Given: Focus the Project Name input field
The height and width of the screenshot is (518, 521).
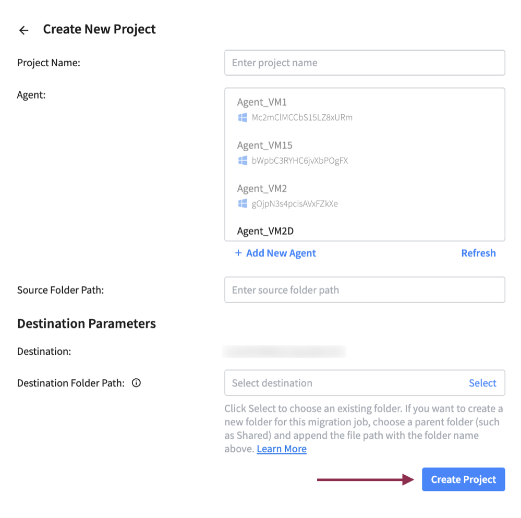Looking at the screenshot, I should 365,63.
